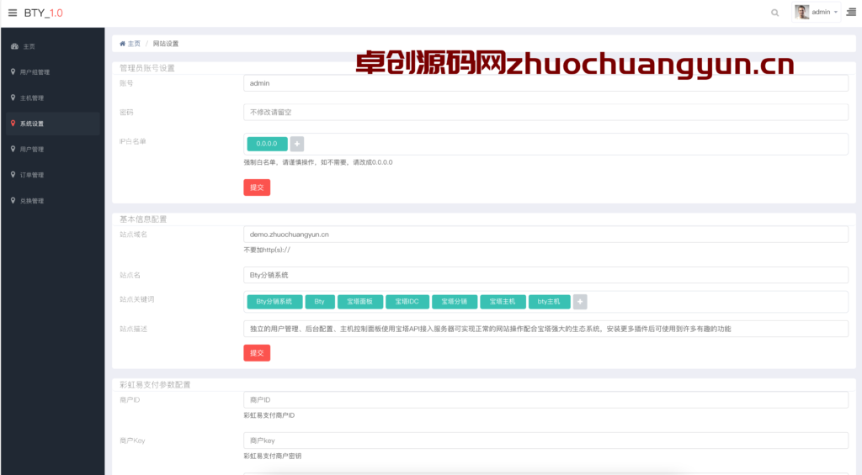The height and width of the screenshot is (475, 862).
Task: Add a new site keyword plus
Action: click(x=580, y=302)
